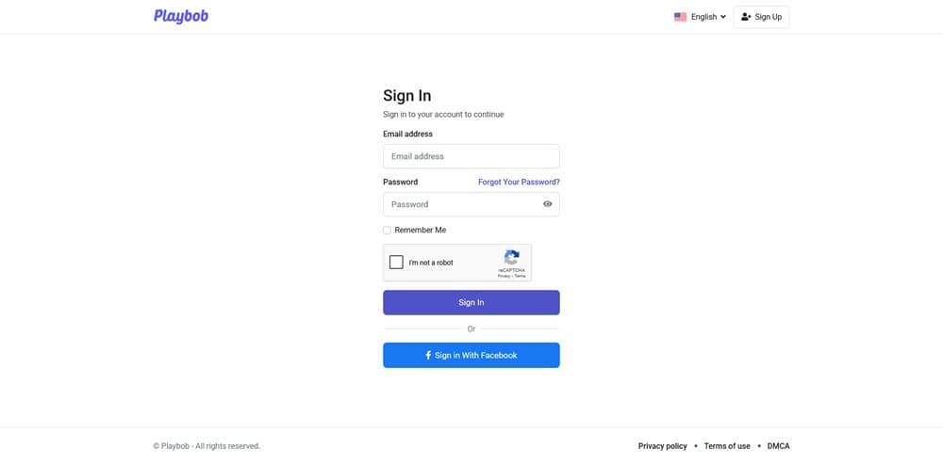Open reCAPTCHA Privacy link
943x464 pixels.
click(x=504, y=276)
